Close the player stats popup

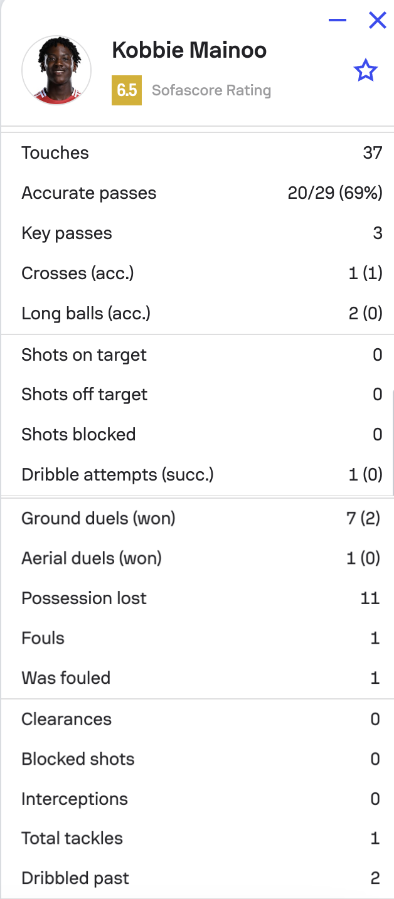click(377, 21)
